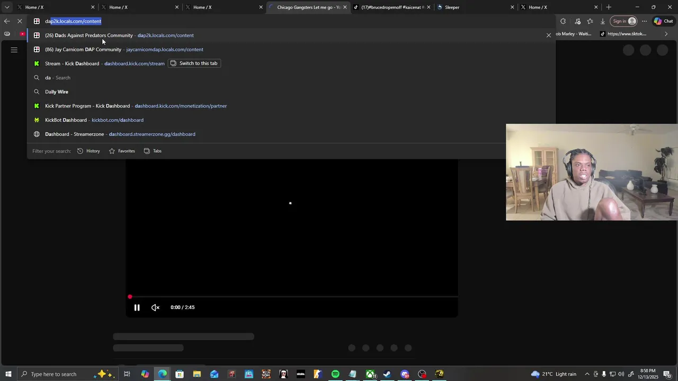
Task: Click the streamer webcam overlay
Action: point(592,172)
